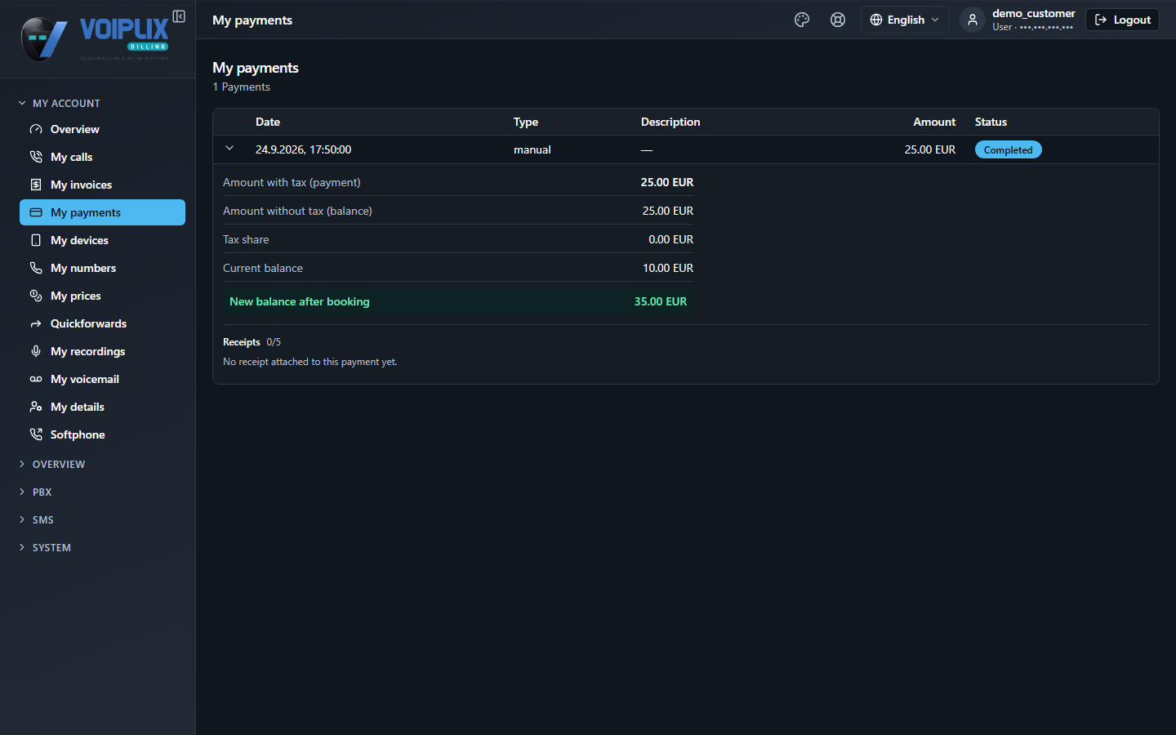
Task: Click the user avatar icon
Action: [x=972, y=20]
